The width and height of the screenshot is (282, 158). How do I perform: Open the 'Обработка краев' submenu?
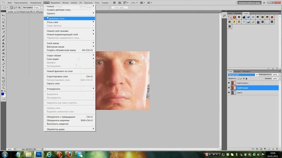tap(70, 129)
